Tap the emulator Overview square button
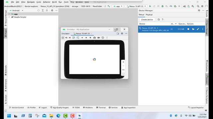213x119 pixels. click(x=90, y=38)
